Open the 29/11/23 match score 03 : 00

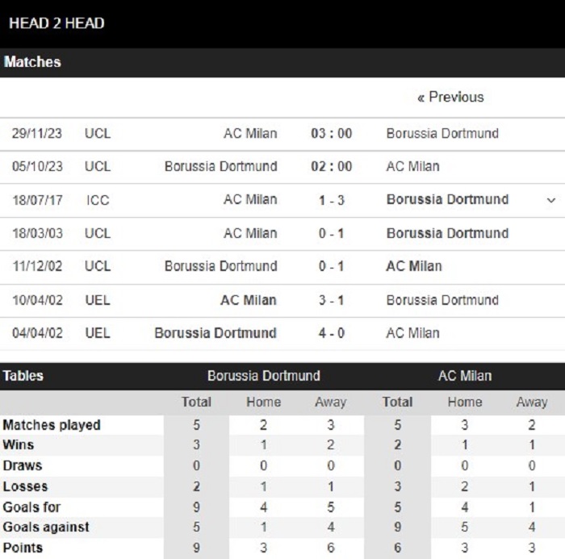click(x=331, y=133)
